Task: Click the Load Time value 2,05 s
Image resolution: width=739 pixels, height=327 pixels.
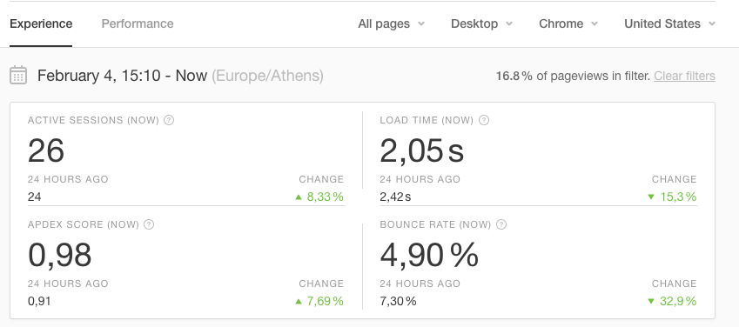Action: point(422,150)
